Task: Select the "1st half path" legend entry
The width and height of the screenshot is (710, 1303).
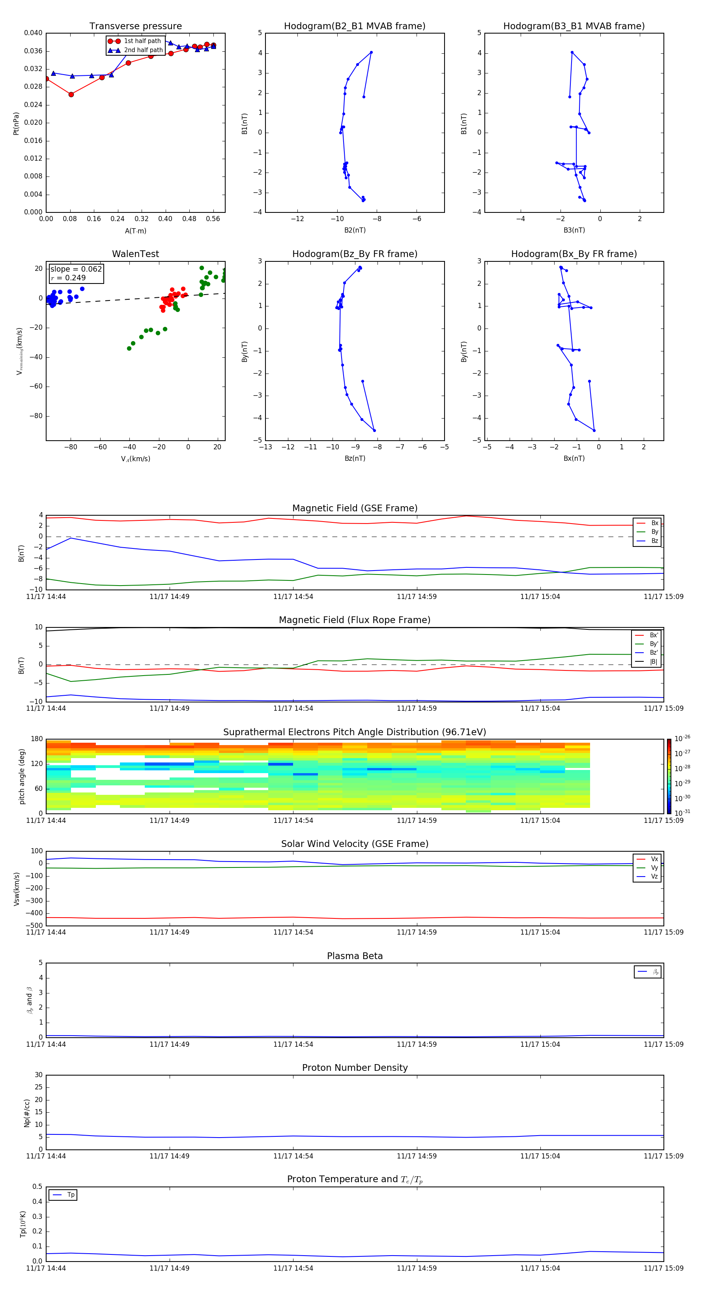Action: [135, 41]
